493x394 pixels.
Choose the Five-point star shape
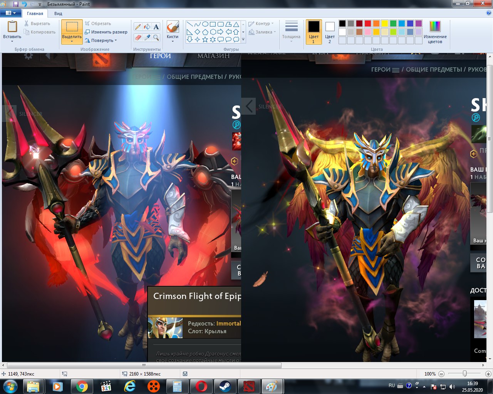pos(205,39)
